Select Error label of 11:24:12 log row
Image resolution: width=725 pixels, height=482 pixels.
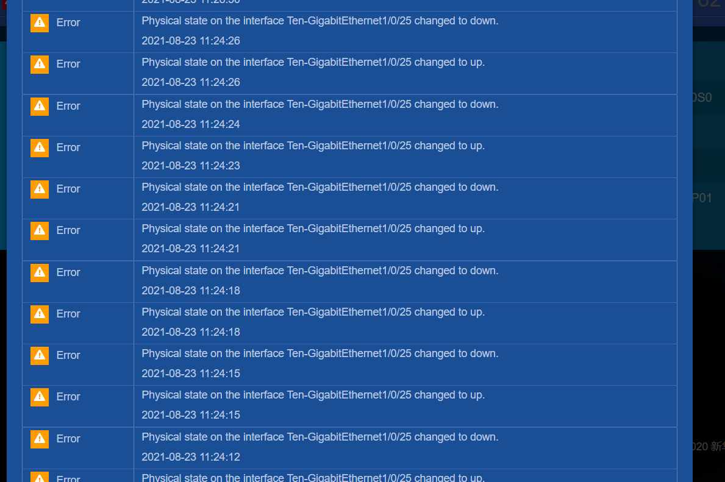click(68, 439)
